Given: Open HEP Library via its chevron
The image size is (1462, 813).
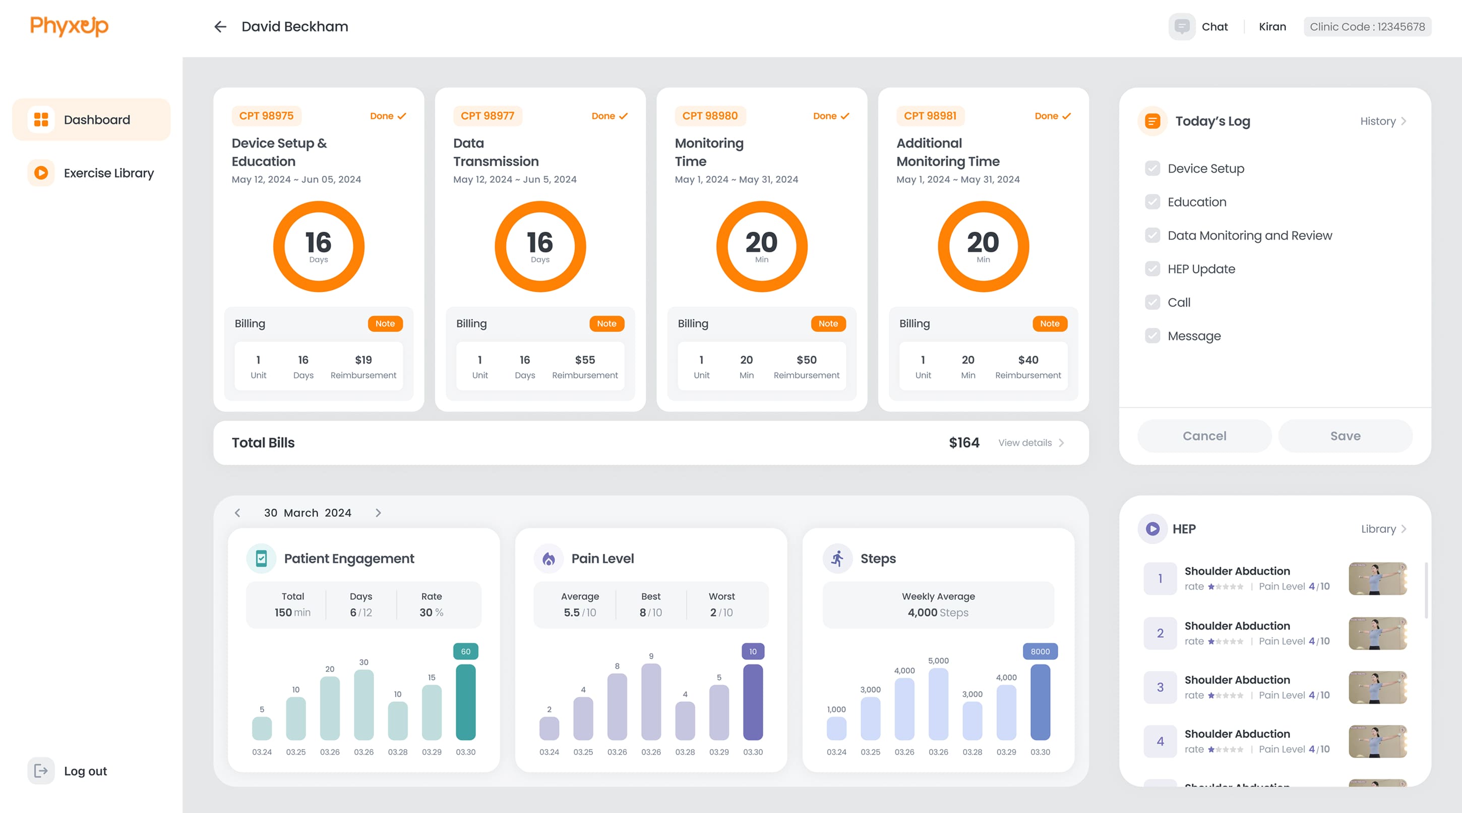Looking at the screenshot, I should pyautogui.click(x=1404, y=529).
